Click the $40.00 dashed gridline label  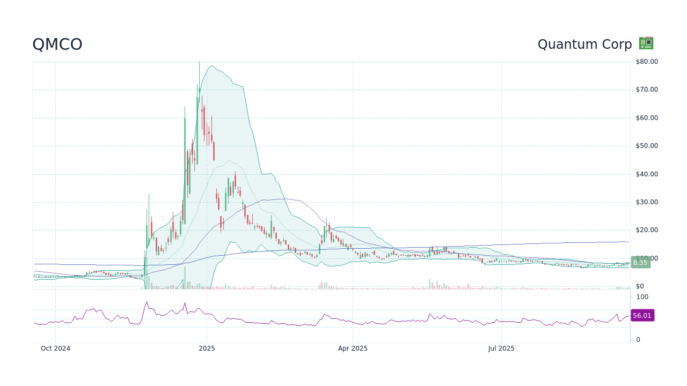coord(646,174)
